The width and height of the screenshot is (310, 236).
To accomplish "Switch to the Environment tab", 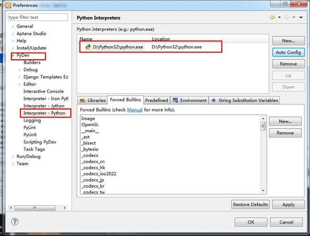I will pos(189,100).
